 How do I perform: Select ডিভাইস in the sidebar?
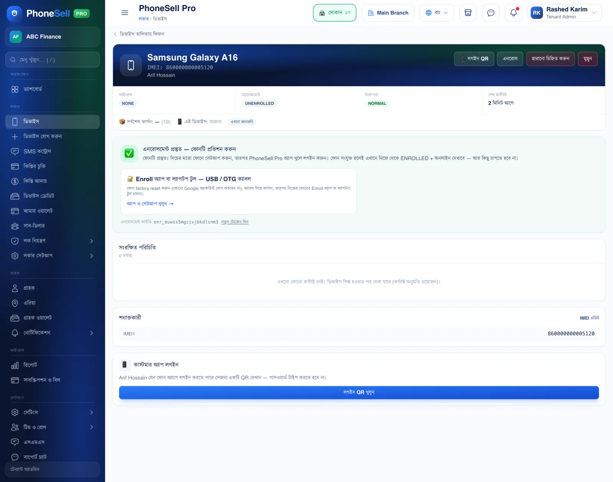(52, 121)
